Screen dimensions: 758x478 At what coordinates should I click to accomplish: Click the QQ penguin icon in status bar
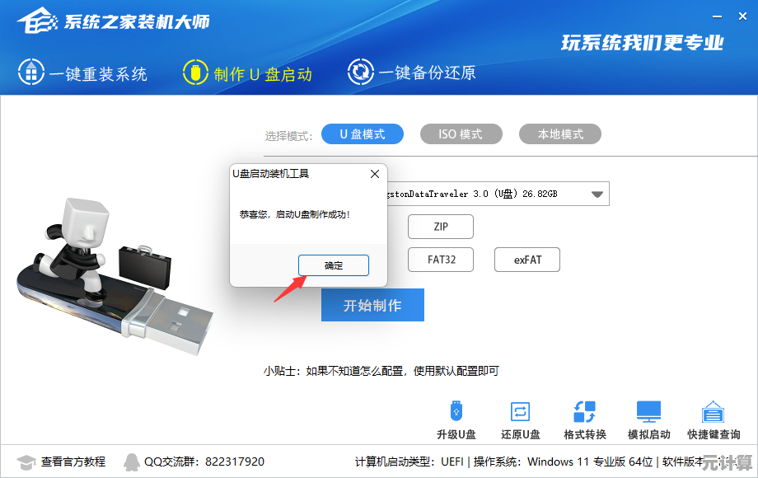[x=131, y=462]
